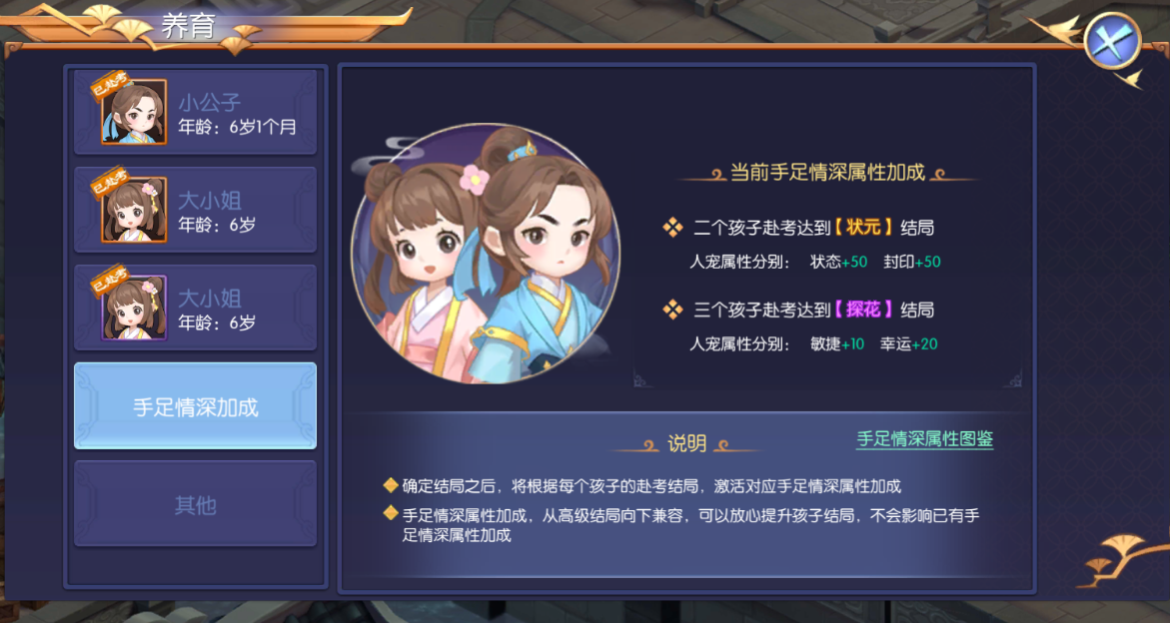1170x623 pixels.
Task: Click the 当前手足情深属性加成 heading
Action: pyautogui.click(x=827, y=173)
